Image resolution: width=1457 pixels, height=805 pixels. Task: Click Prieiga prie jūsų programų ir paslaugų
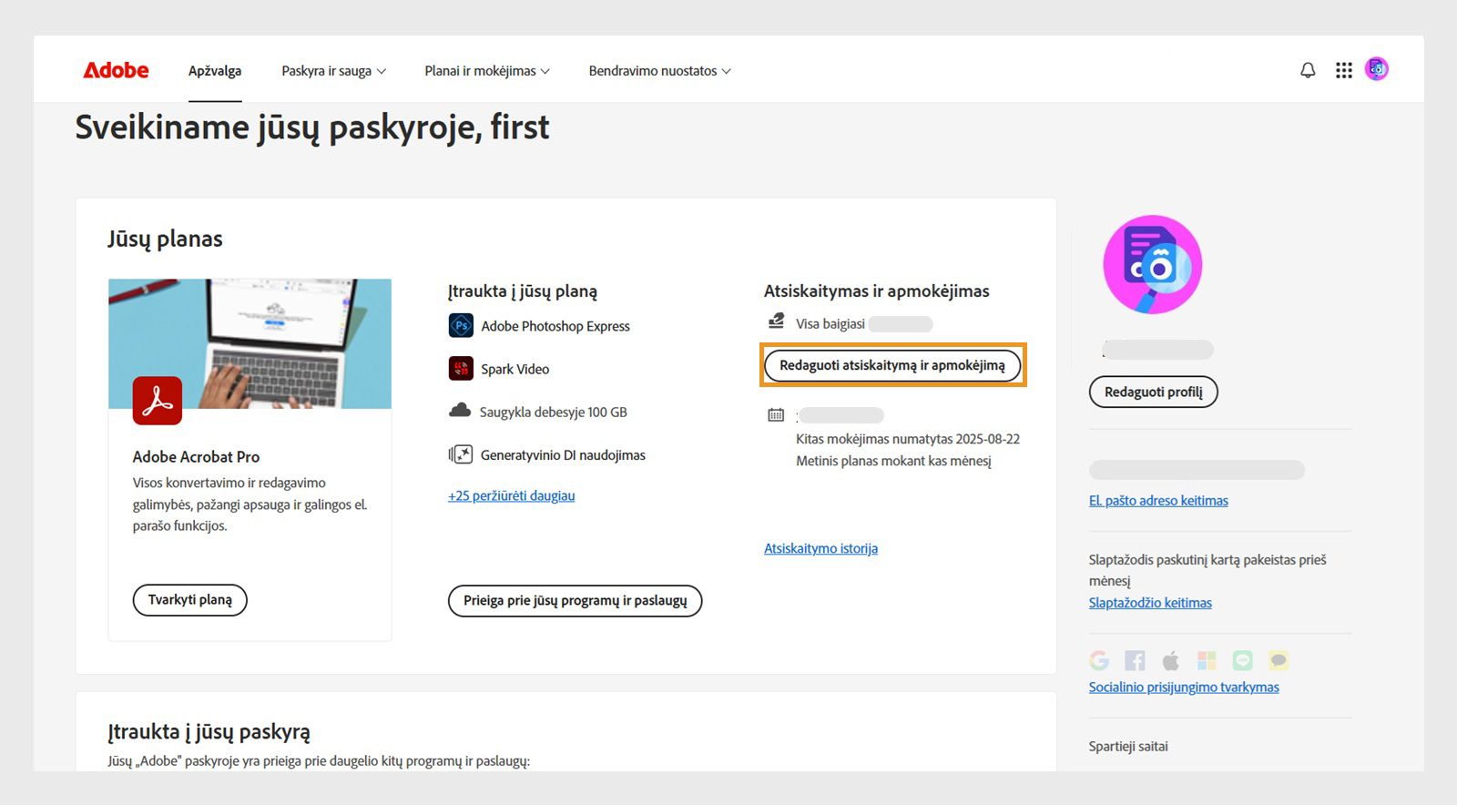[x=576, y=601]
